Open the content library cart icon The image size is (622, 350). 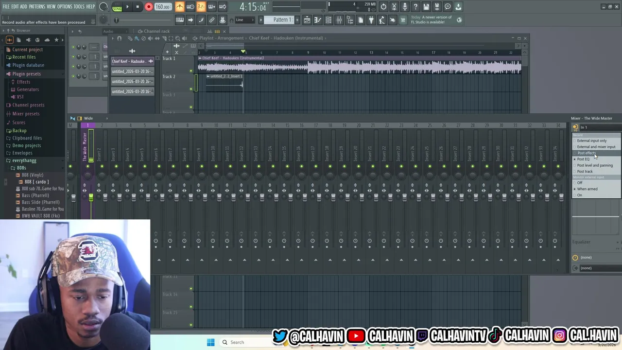click(x=403, y=20)
